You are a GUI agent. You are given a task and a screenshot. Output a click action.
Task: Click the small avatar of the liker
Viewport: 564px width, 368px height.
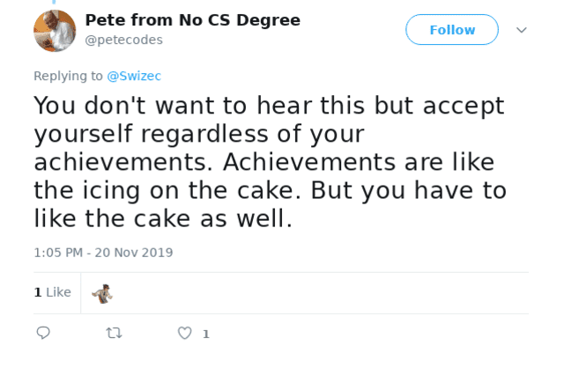[102, 293]
